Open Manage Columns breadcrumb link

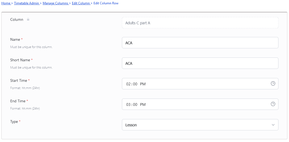[55, 3]
